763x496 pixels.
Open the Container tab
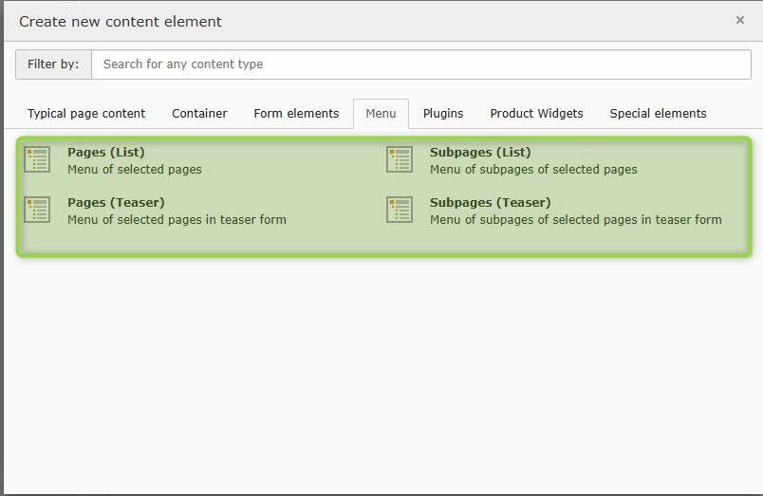point(199,114)
